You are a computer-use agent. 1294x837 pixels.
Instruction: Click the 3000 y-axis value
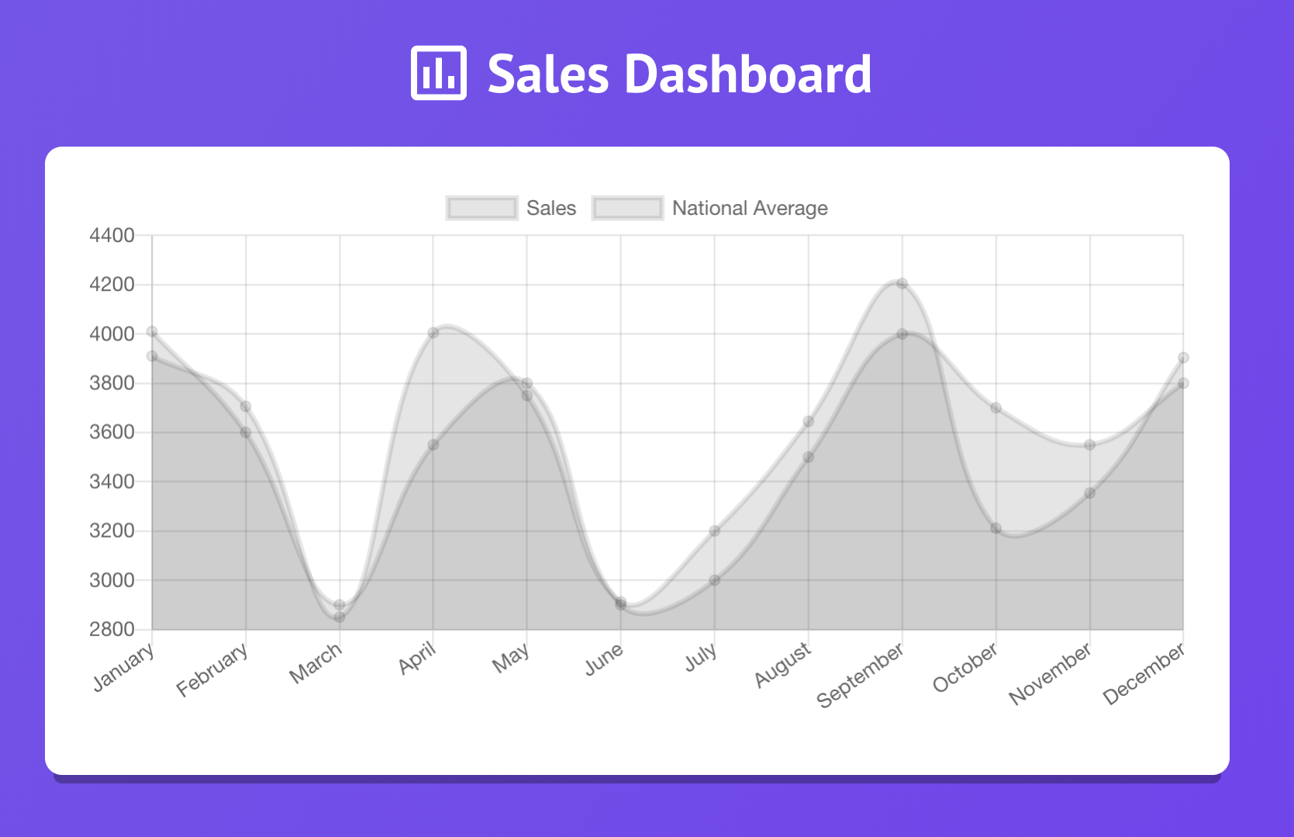112,580
